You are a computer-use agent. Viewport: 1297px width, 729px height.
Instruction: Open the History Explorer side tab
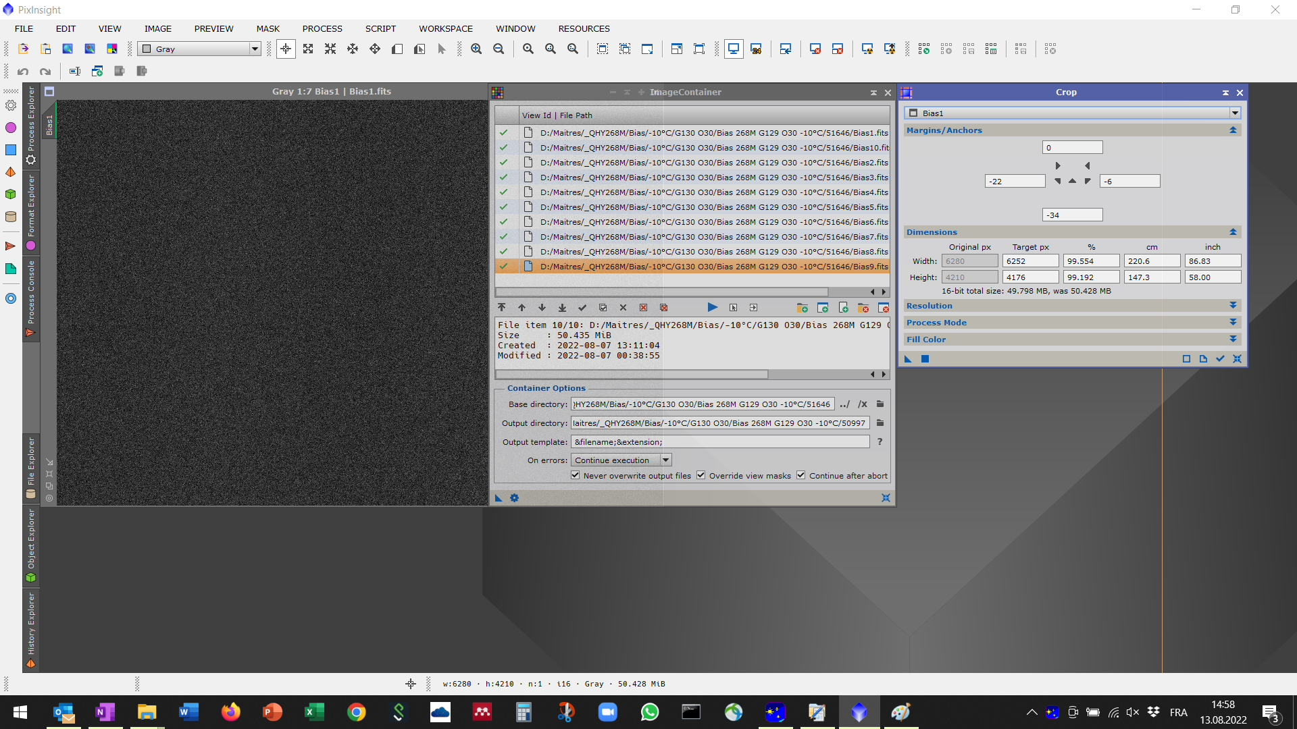(x=31, y=630)
